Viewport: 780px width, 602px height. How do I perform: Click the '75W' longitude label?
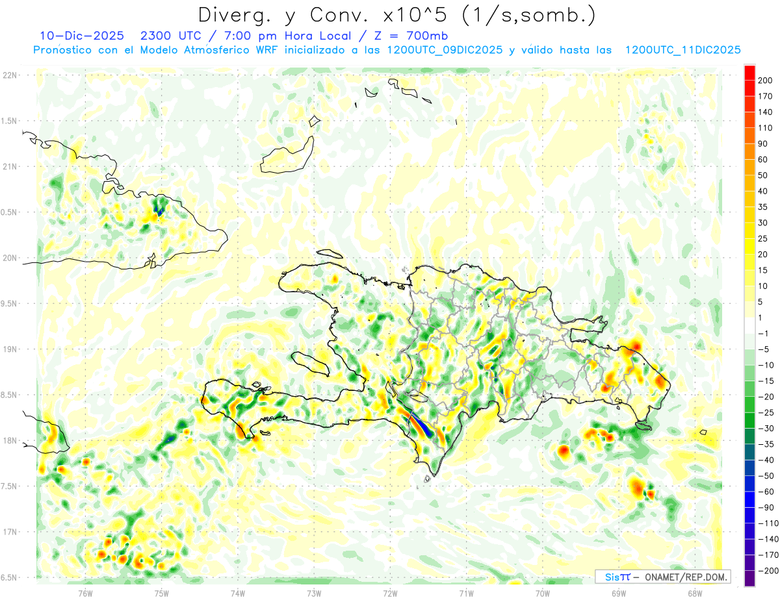pyautogui.click(x=161, y=593)
